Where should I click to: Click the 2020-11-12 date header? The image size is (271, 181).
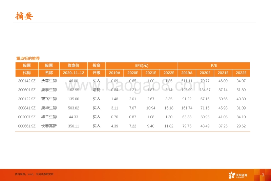click(x=74, y=73)
